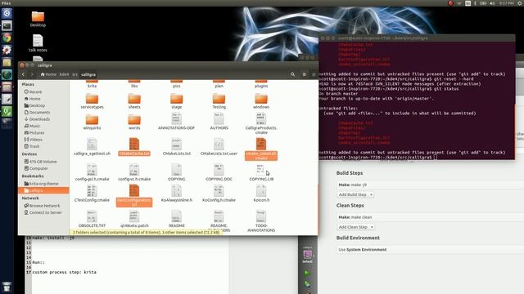Click Connect to Server in sidebar
Screen dimensions: 524x294
[x=43, y=212]
